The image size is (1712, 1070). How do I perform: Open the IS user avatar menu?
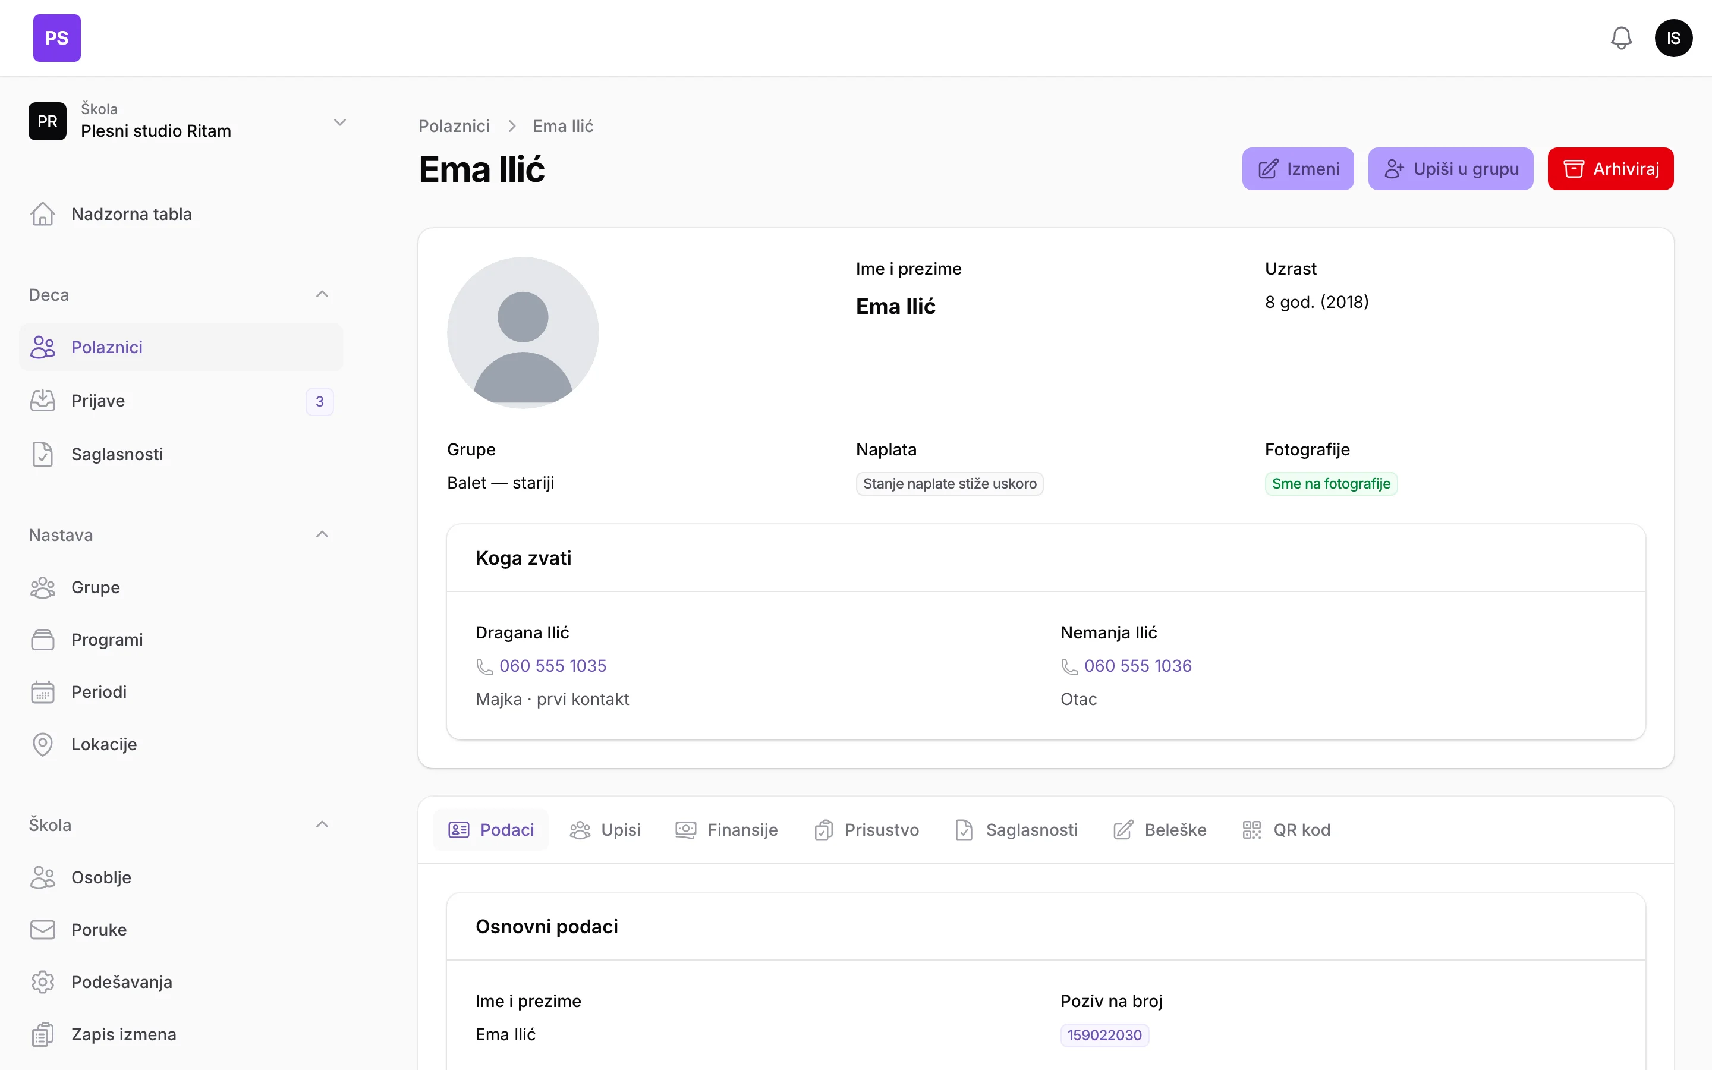1673,38
